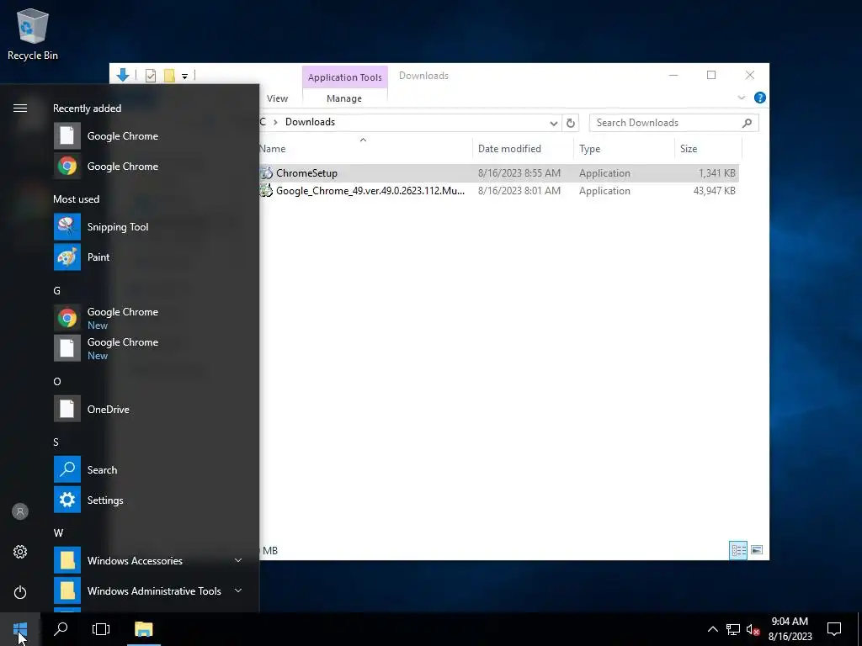Image resolution: width=862 pixels, height=646 pixels.
Task: Open the View ribbon tab
Action: [277, 98]
